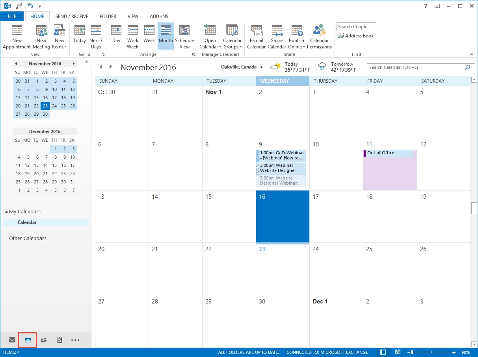Image resolution: width=478 pixels, height=357 pixels.
Task: Click the Undo icon in title bar
Action: (x=30, y=6)
